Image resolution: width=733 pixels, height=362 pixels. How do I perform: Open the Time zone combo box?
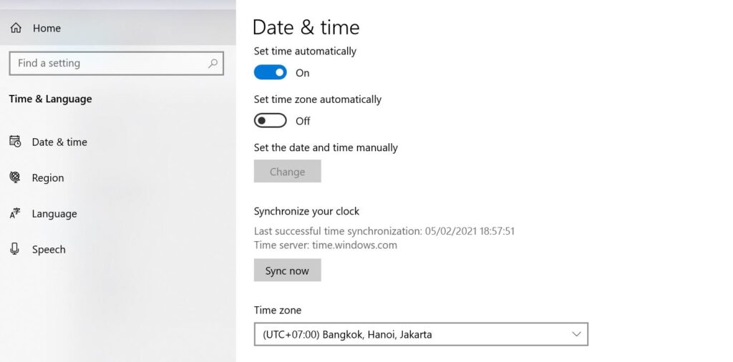420,334
